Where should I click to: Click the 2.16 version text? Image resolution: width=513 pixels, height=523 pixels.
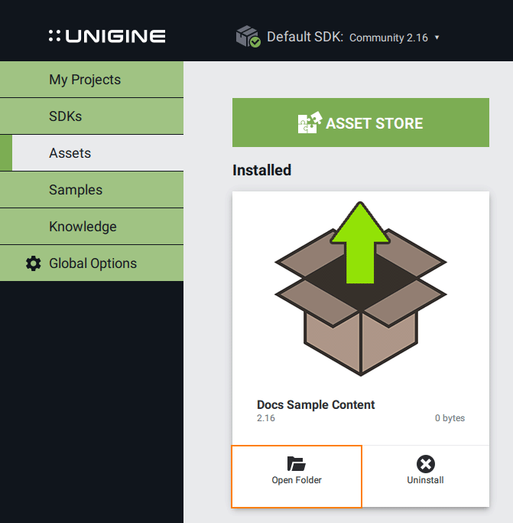266,418
